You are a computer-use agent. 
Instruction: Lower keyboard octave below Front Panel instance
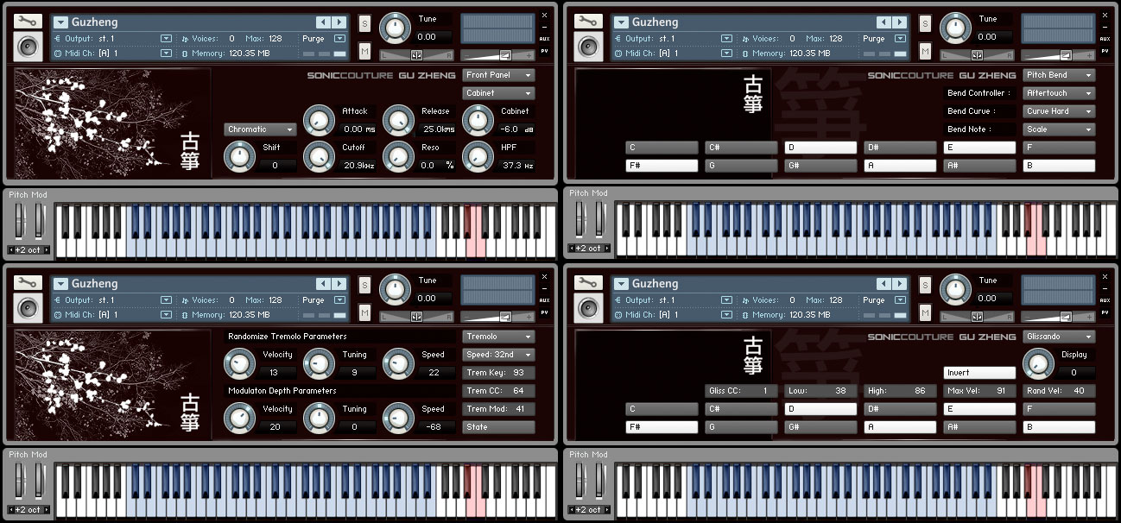[x=11, y=249]
